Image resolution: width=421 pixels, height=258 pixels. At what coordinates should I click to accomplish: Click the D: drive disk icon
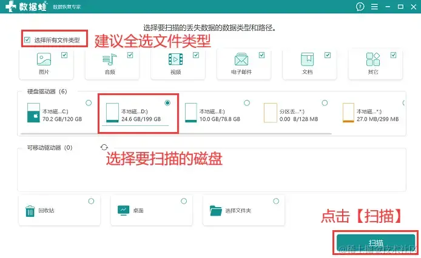[112, 113]
